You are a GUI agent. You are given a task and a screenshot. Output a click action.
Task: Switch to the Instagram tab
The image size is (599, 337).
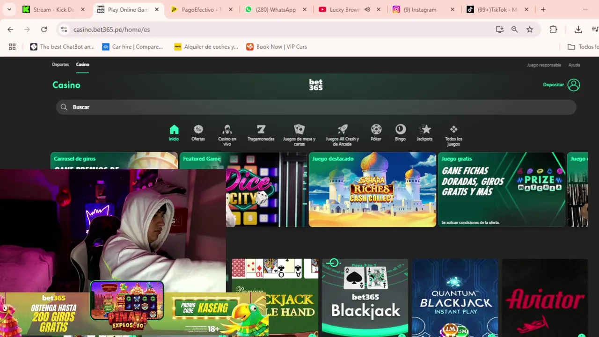coord(420,9)
